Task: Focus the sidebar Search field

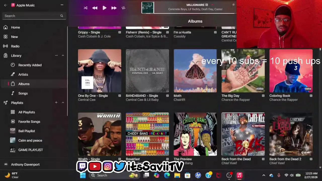Action: 34,16
